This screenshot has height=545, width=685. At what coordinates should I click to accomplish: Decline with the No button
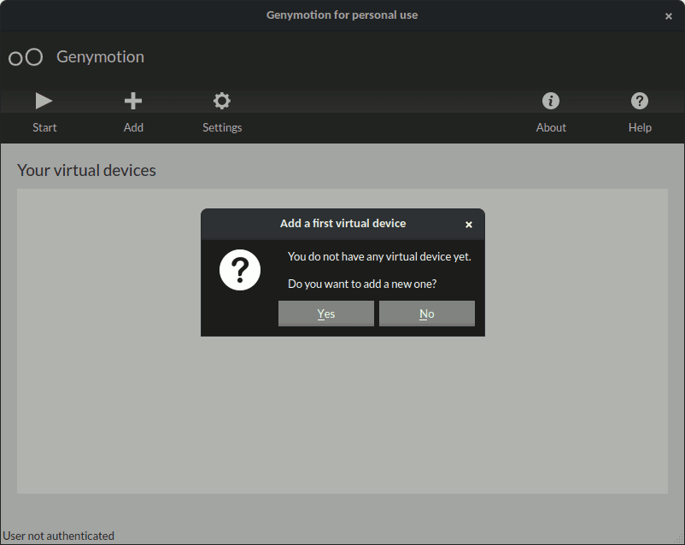[x=427, y=314]
